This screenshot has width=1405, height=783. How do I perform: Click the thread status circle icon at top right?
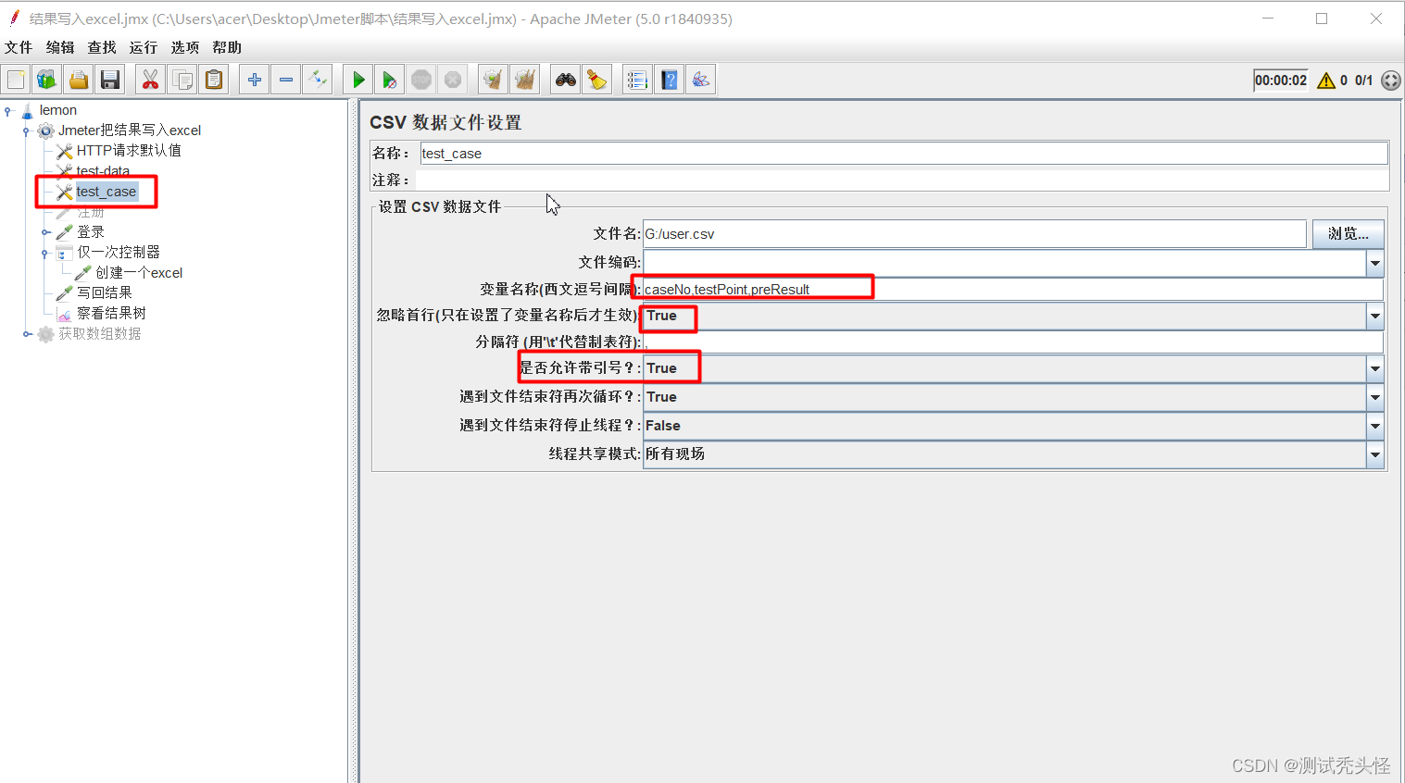1390,81
